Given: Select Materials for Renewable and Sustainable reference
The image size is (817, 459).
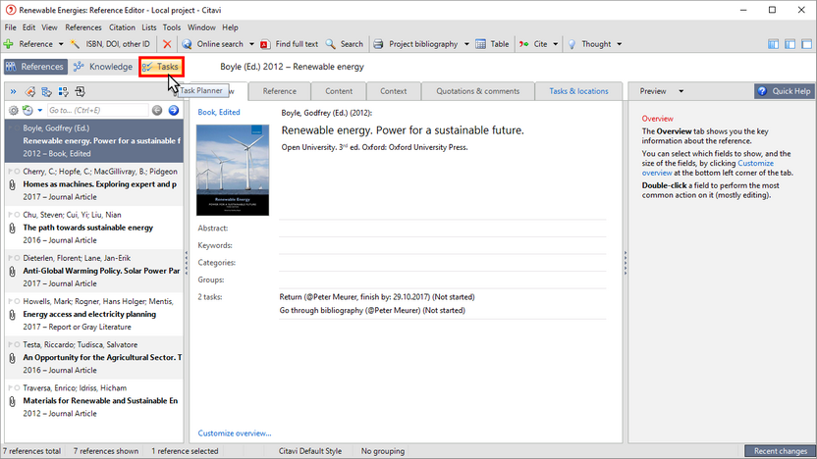Looking at the screenshot, I should [x=94, y=401].
